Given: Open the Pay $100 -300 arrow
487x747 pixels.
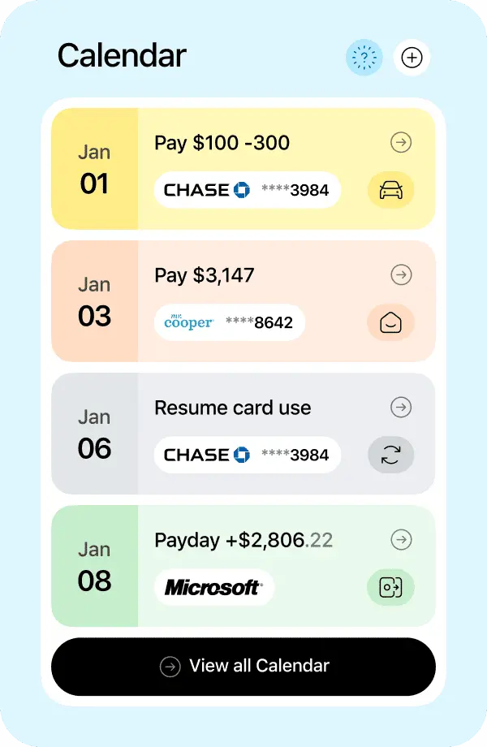Looking at the screenshot, I should [x=401, y=142].
